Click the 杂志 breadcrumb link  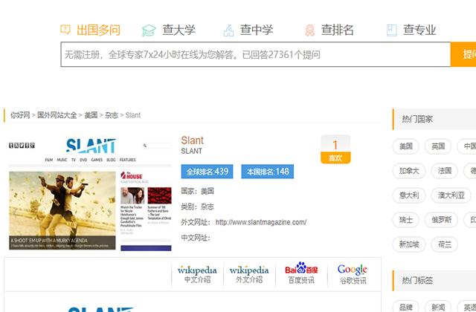112,115
